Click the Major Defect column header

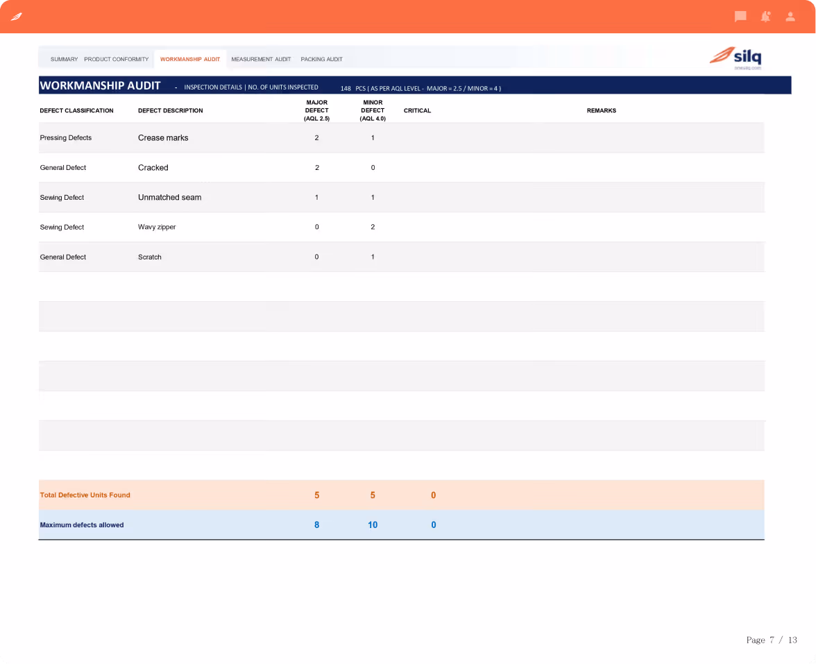coord(316,110)
